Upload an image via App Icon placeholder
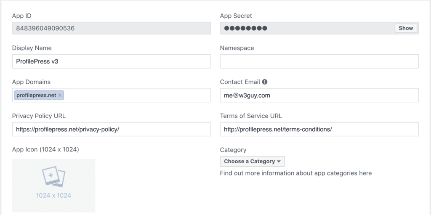Screen dimensions: 431x215 (x=53, y=185)
